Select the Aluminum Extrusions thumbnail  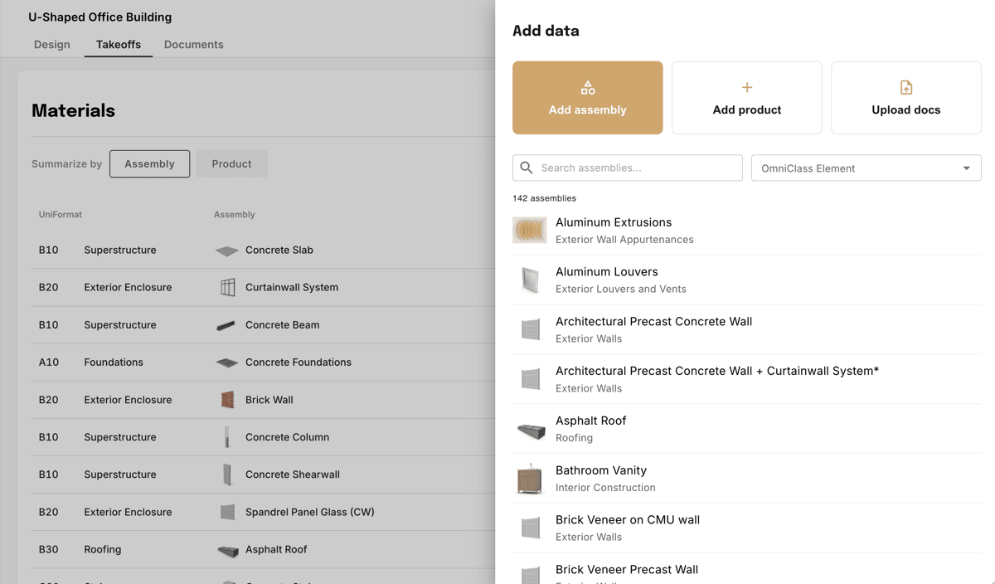click(x=530, y=230)
